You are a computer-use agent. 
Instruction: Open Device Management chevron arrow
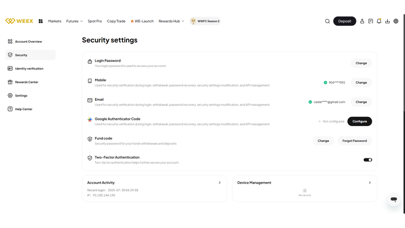[x=370, y=183]
